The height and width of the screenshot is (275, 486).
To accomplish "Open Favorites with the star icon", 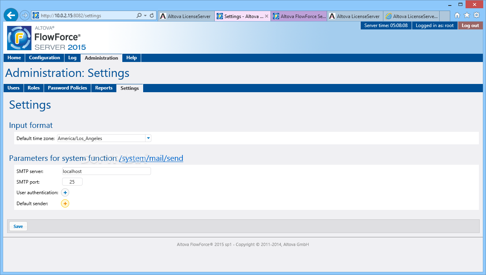I will pyautogui.click(x=467, y=15).
